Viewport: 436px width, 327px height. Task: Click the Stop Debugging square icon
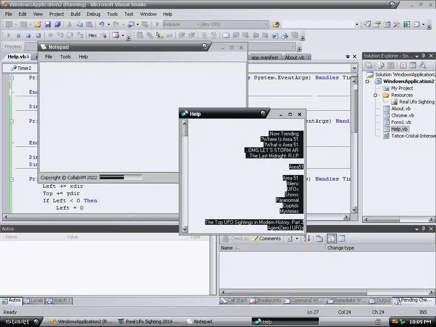click(28, 35)
